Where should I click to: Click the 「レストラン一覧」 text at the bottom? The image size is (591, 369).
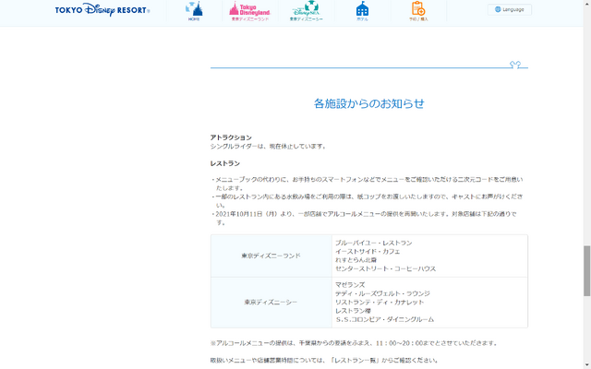point(354,361)
